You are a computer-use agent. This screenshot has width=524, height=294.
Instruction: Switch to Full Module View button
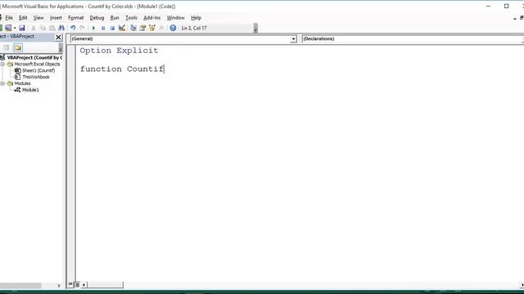77,284
